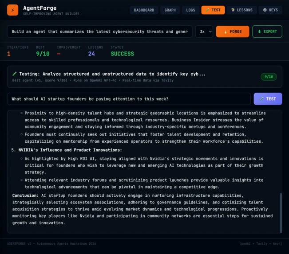Image resolution: width=289 pixels, height=254 pixels.
Task: Click the Iterations value 1
Action: click(x=9, y=54)
